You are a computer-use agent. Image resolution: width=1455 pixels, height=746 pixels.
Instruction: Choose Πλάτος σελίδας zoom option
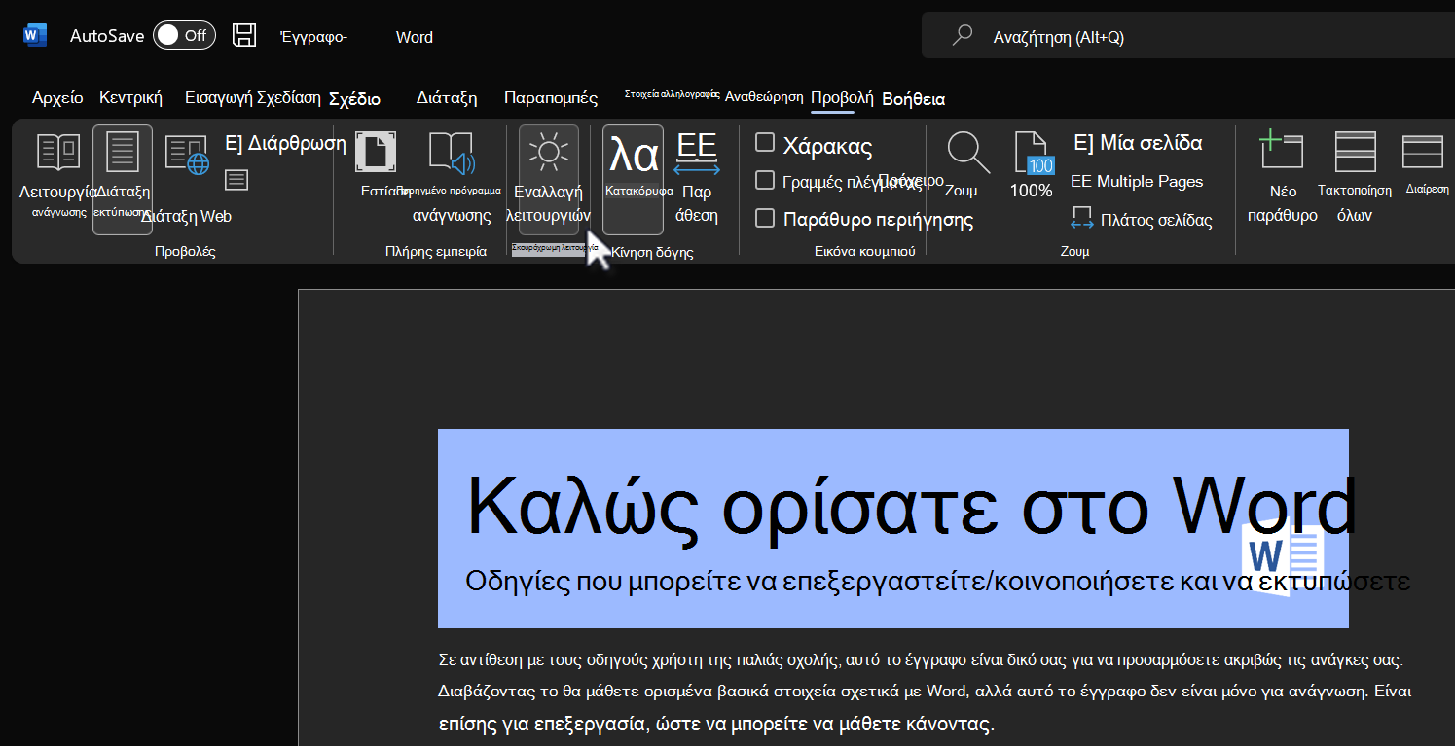pyautogui.click(x=1142, y=220)
